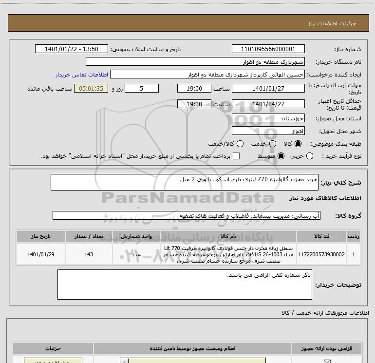Click the quantity cell 143
Viewport: 375px width, 363px height.
89,254
